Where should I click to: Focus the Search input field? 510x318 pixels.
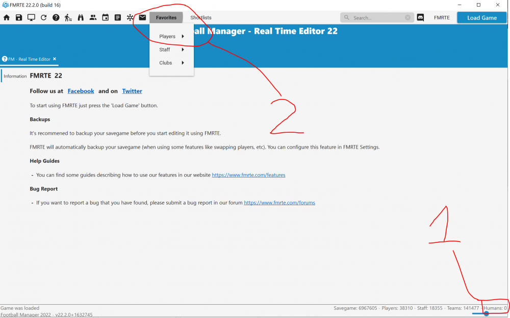click(x=377, y=17)
